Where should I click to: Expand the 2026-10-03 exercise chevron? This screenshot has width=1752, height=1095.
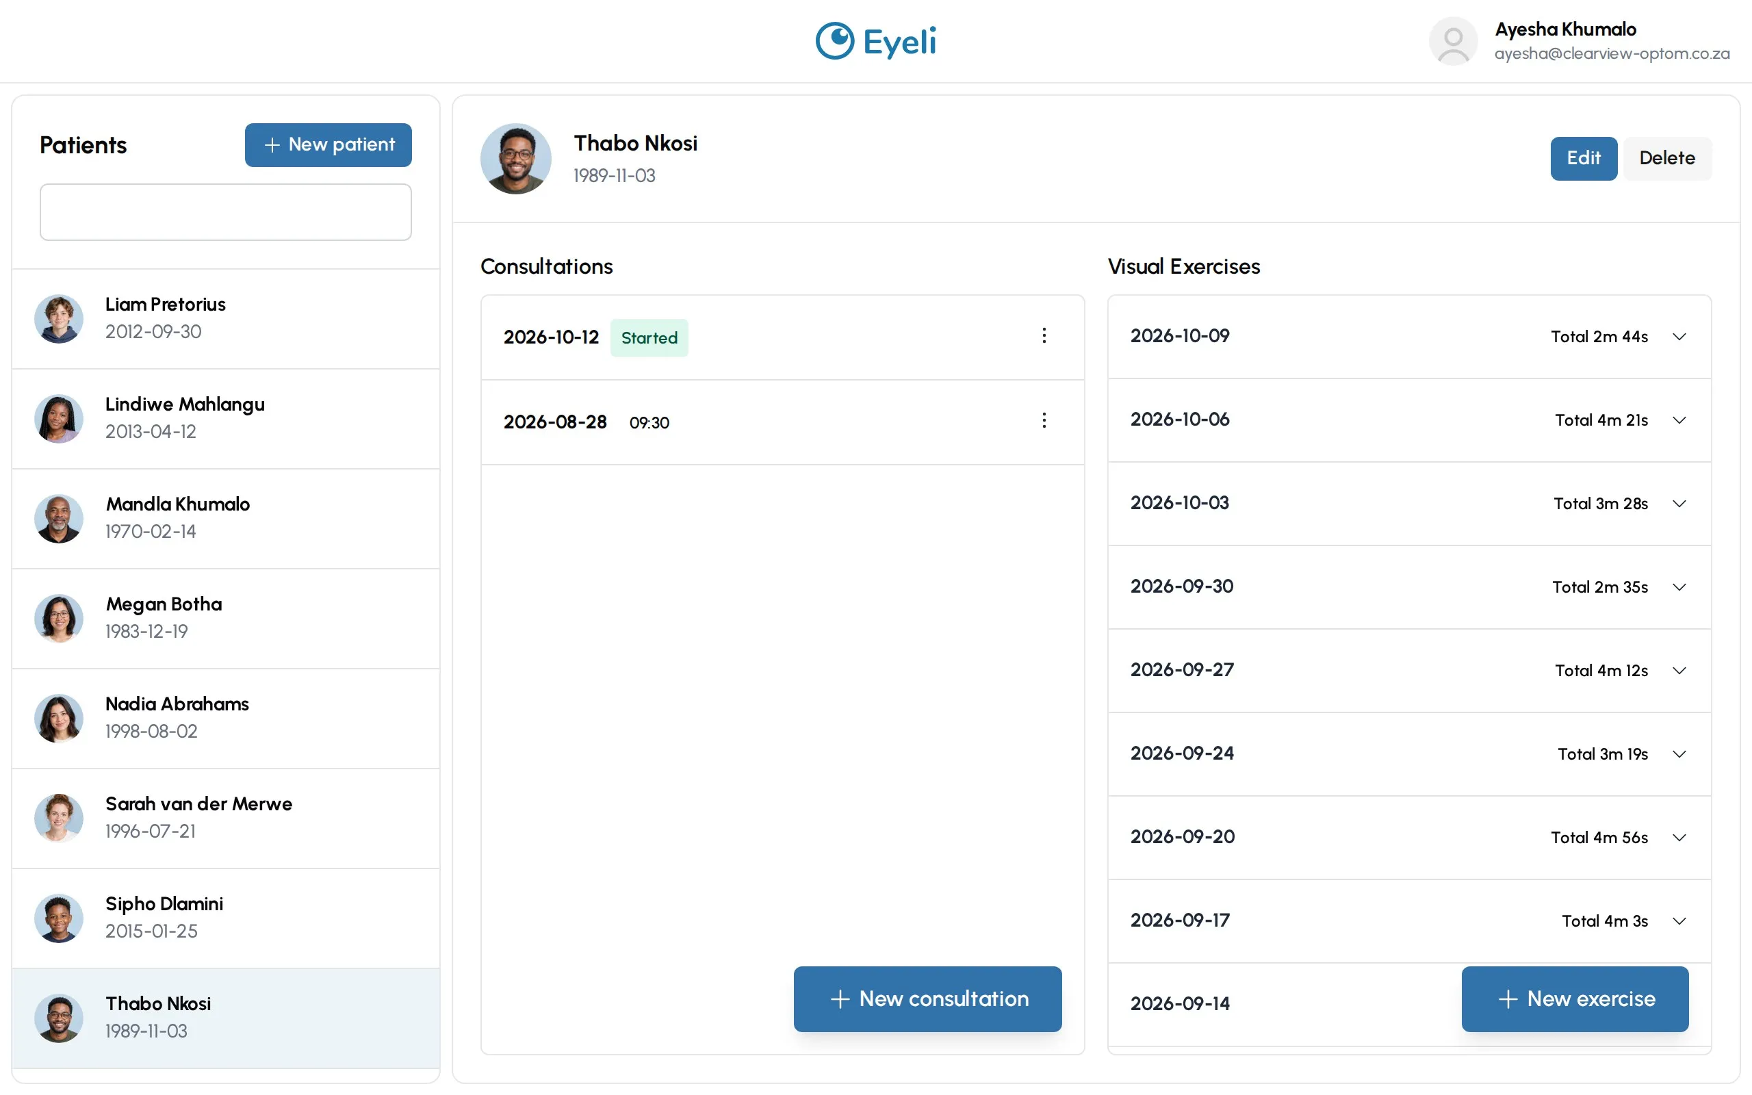point(1679,503)
